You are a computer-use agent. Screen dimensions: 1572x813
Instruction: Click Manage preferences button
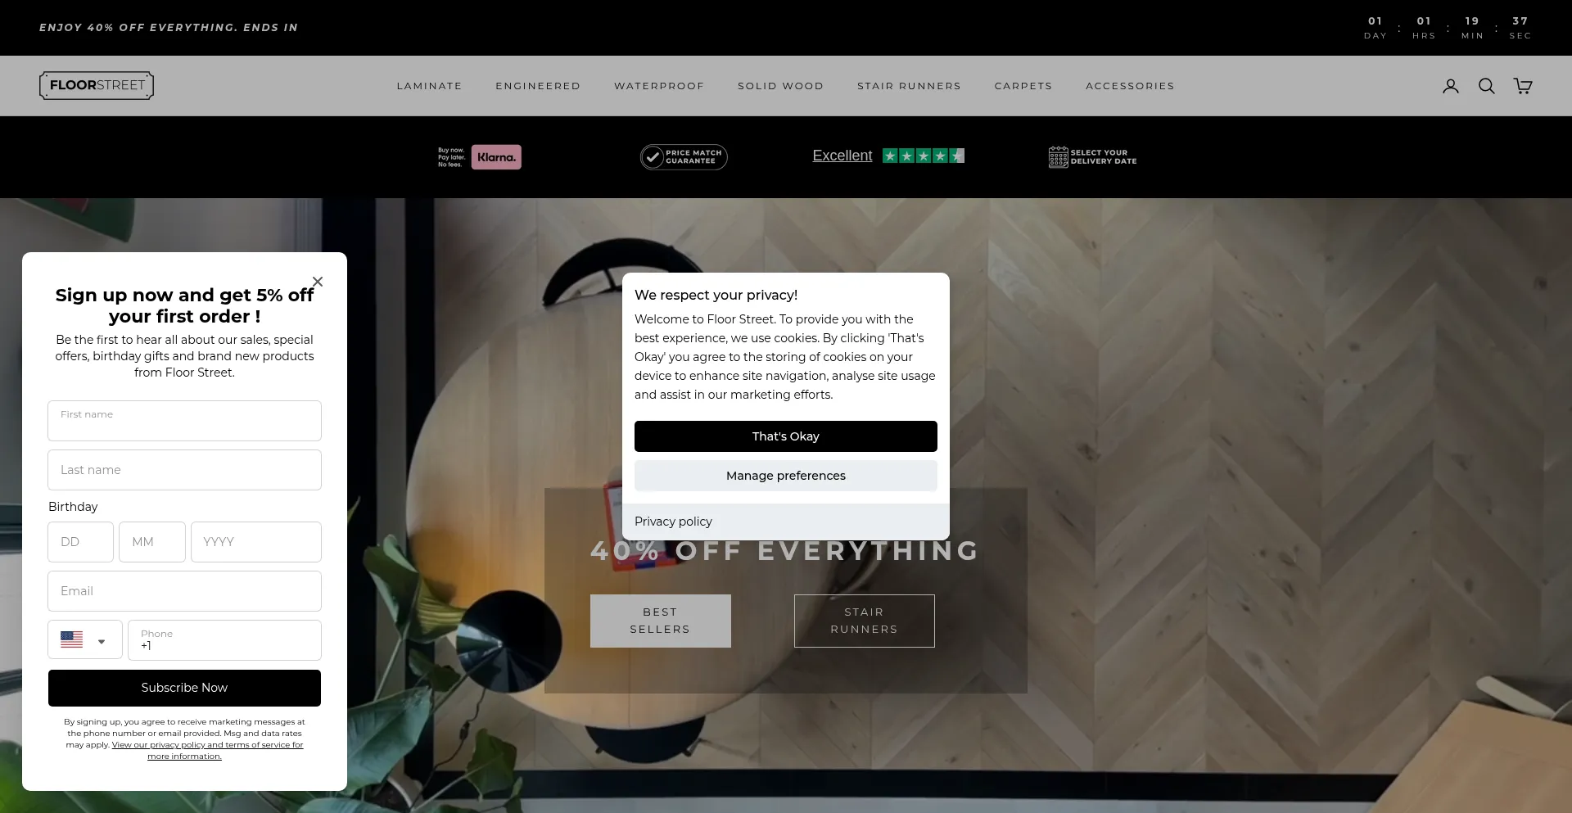pos(785,476)
